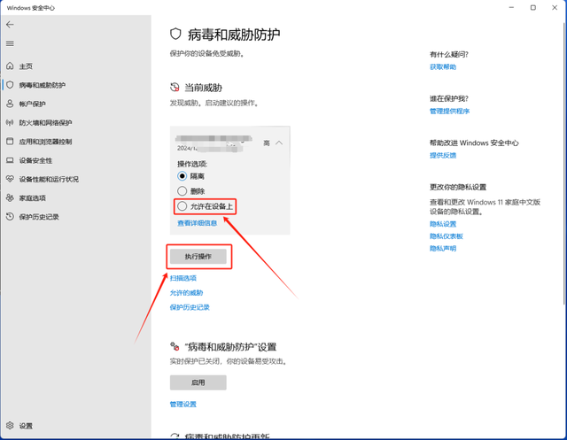Collapse the threat card chevron
The height and width of the screenshot is (440, 567).
[x=279, y=143]
